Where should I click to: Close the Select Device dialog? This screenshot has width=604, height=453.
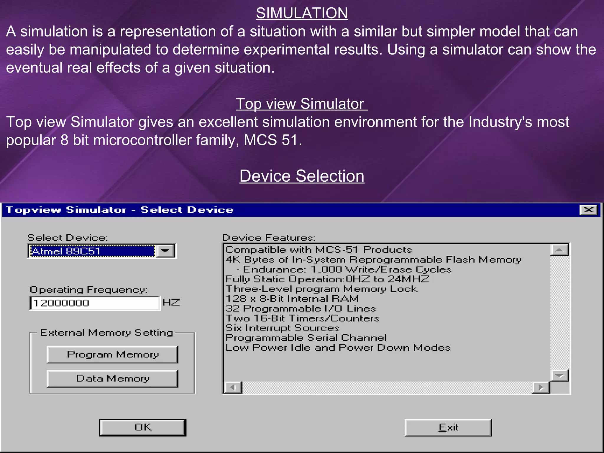point(588,210)
